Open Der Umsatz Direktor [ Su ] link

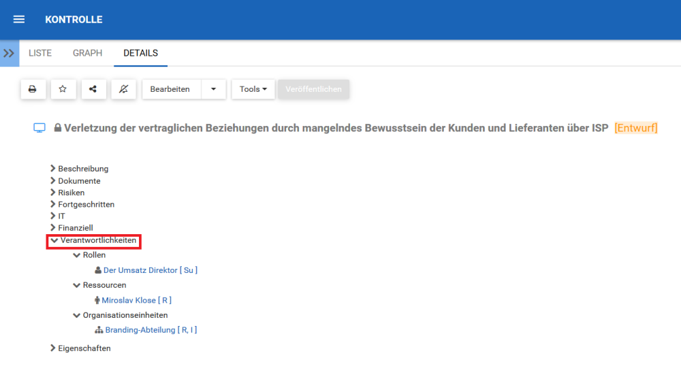(x=151, y=270)
